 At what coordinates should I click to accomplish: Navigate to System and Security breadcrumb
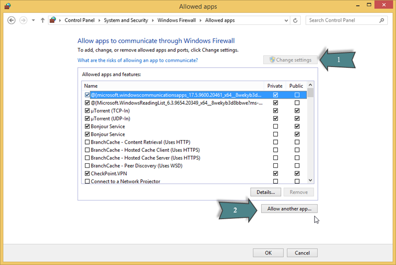pos(126,20)
